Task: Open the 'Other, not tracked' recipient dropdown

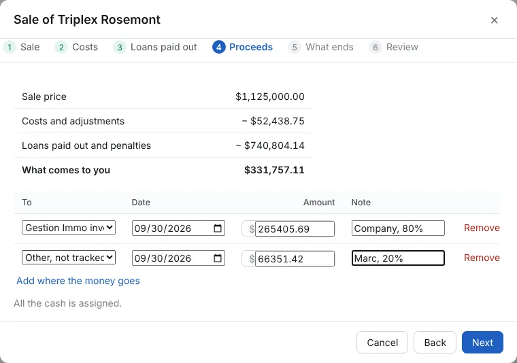Action: tap(69, 257)
